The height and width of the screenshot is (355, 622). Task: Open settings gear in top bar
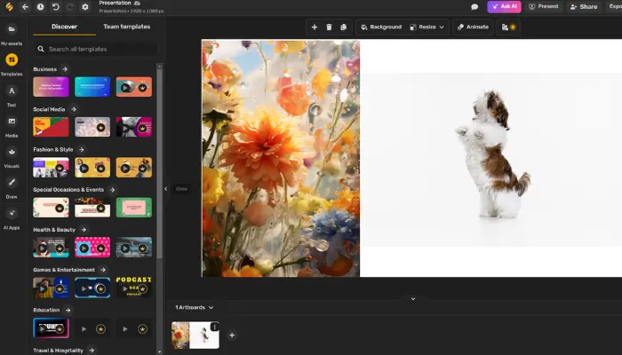pyautogui.click(x=85, y=7)
